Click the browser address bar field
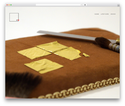 [x=59, y=5]
